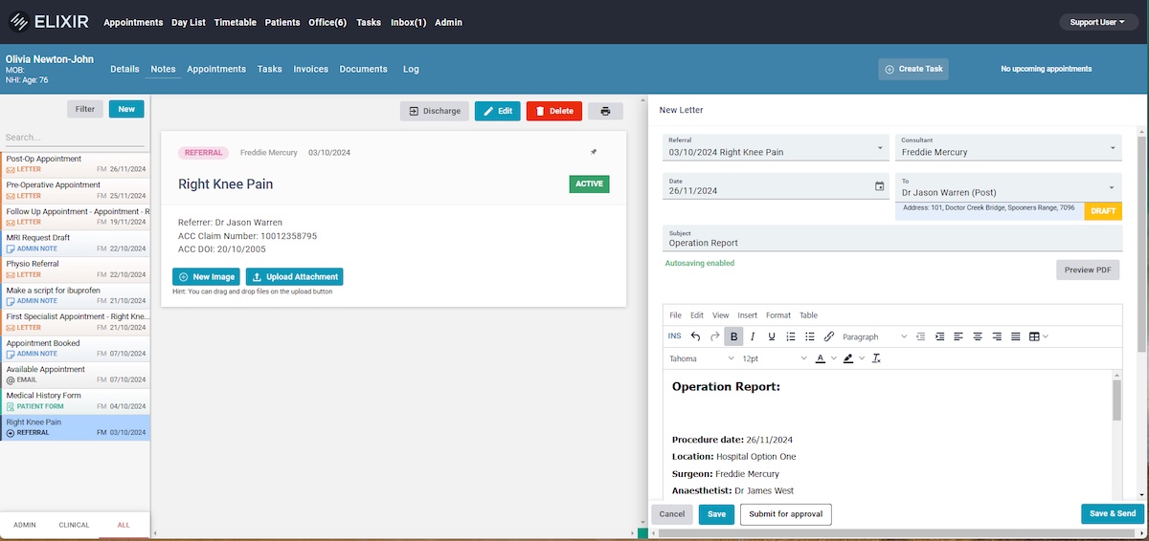Click the numbered list icon
The width and height of the screenshot is (1149, 541).
point(791,336)
